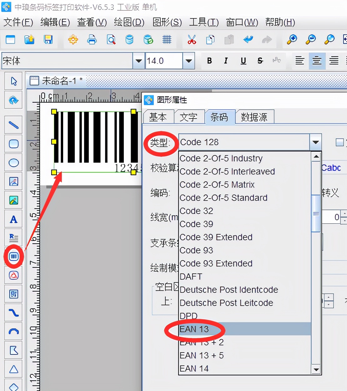Toggle bold text formatting
The width and height of the screenshot is (347, 391).
pyautogui.click(x=209, y=61)
